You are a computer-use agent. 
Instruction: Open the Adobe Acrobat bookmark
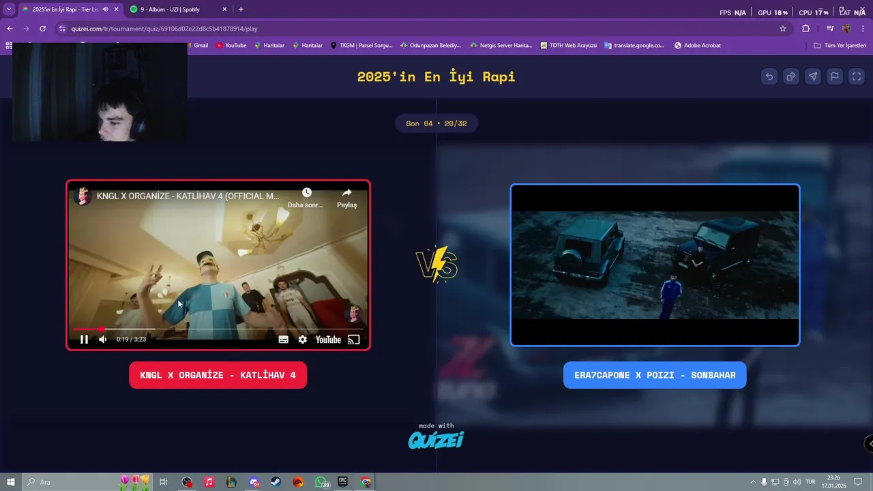(x=697, y=46)
